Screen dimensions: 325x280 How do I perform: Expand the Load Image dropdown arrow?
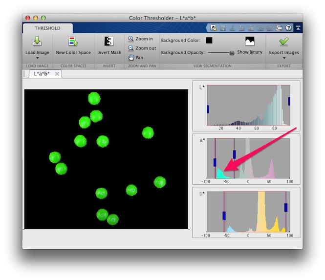tap(37, 58)
